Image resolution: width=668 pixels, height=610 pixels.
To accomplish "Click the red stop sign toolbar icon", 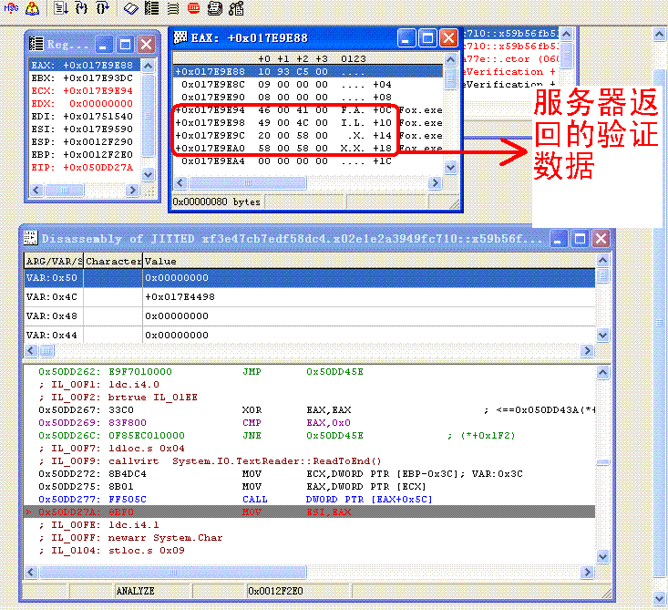I will [194, 8].
